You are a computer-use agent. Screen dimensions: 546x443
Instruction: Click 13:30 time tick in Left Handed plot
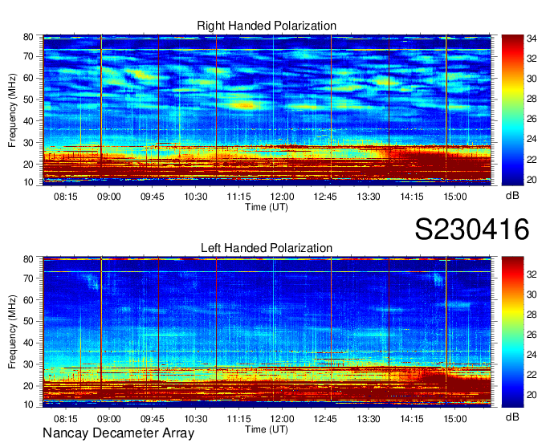pyautogui.click(x=369, y=419)
